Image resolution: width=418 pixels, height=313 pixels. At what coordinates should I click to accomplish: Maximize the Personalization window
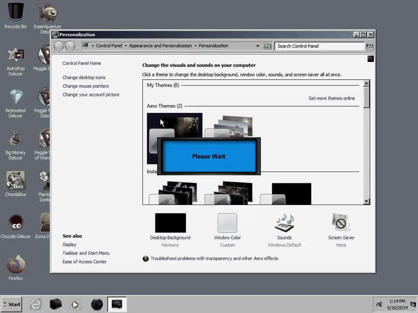click(x=363, y=35)
